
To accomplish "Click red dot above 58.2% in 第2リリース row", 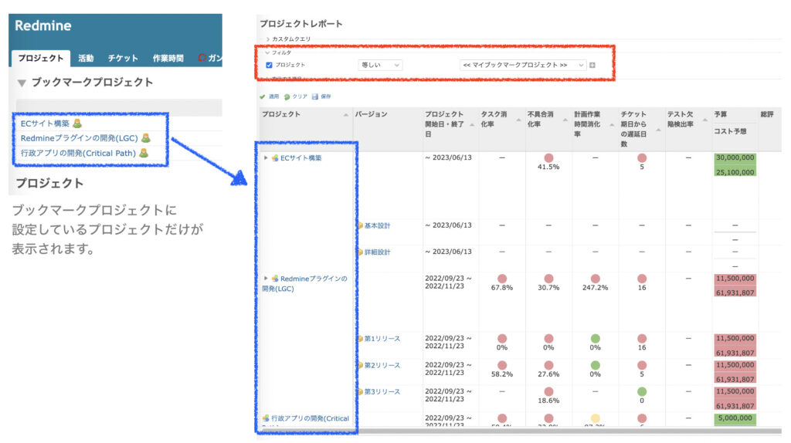I will click(502, 365).
